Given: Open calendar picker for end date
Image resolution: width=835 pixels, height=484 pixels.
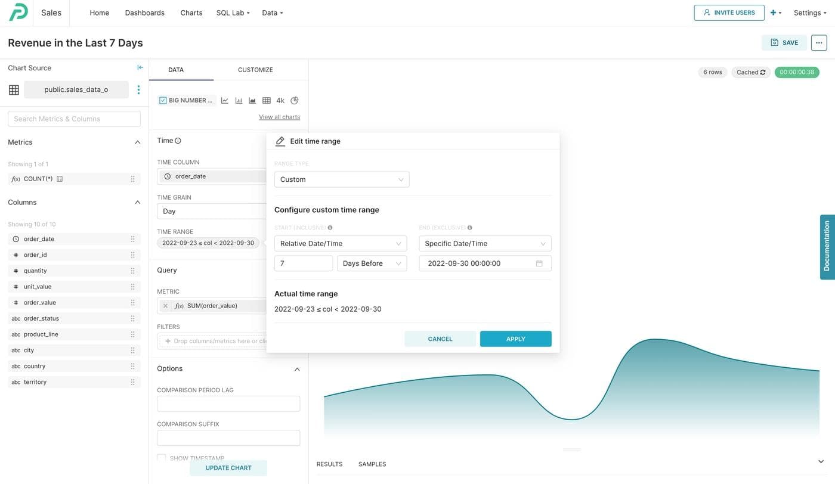Looking at the screenshot, I should point(539,263).
